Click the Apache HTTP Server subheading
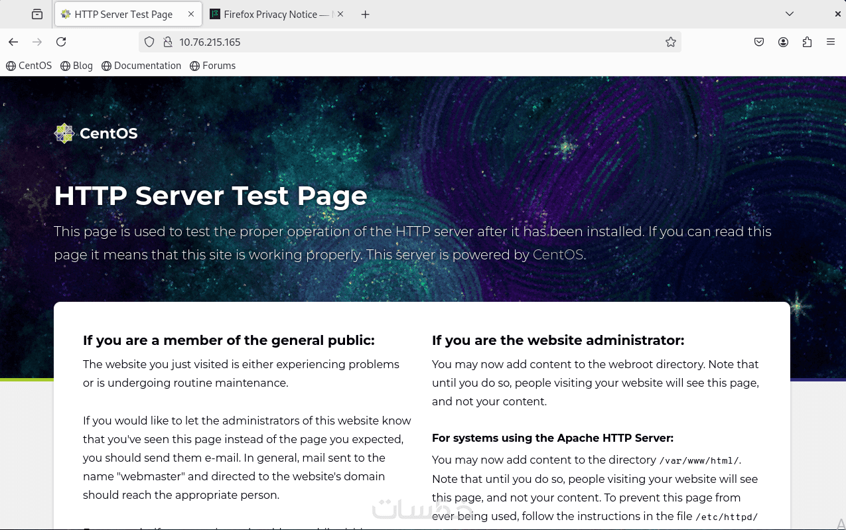 coord(553,438)
